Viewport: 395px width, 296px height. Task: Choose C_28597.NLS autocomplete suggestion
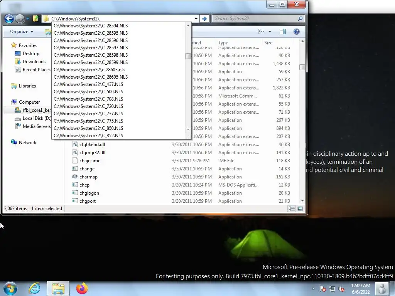[x=118, y=47]
